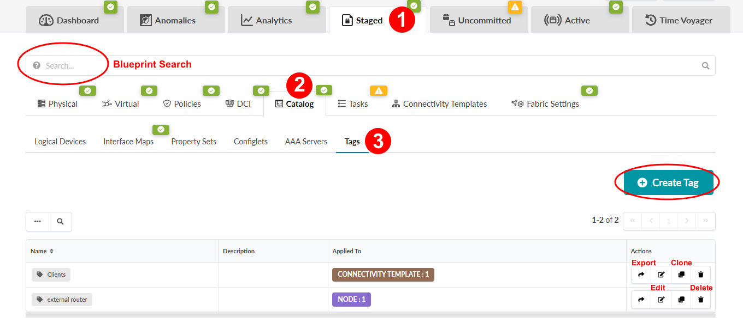Image resolution: width=743 pixels, height=323 pixels.
Task: Click the search help question mark icon
Action: tap(37, 65)
